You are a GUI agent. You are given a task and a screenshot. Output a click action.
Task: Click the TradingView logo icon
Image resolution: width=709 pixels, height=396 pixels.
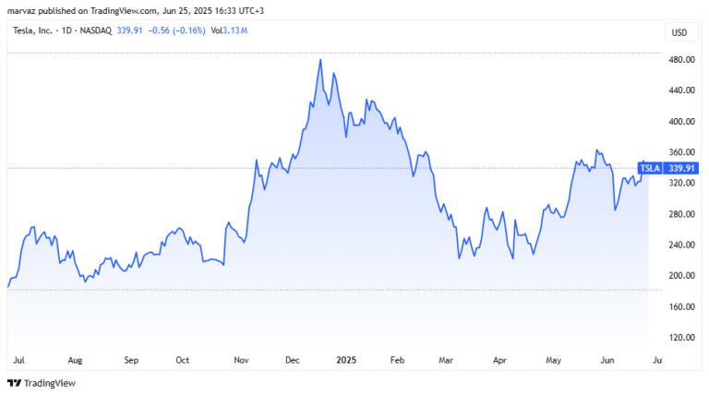(x=15, y=383)
